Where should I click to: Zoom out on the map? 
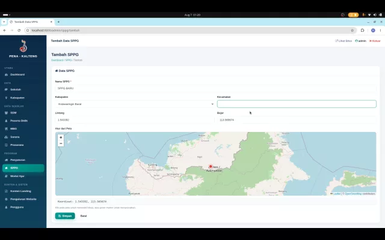click(61, 143)
